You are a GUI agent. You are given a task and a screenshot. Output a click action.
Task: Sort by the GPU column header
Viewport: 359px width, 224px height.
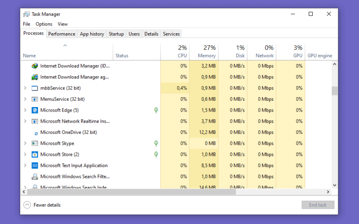(290, 52)
